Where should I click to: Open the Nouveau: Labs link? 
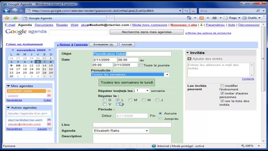(x=184, y=25)
